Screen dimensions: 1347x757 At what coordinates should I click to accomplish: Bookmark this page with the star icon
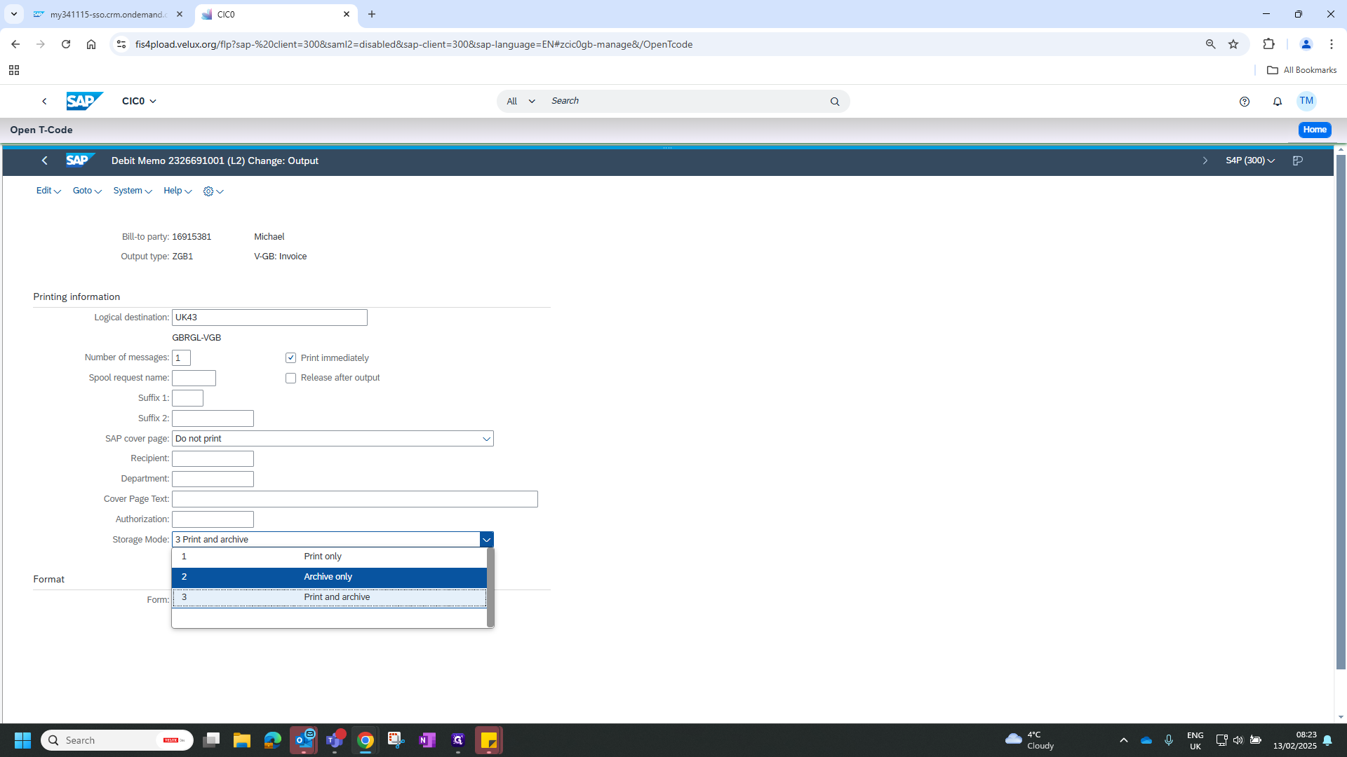click(1233, 44)
